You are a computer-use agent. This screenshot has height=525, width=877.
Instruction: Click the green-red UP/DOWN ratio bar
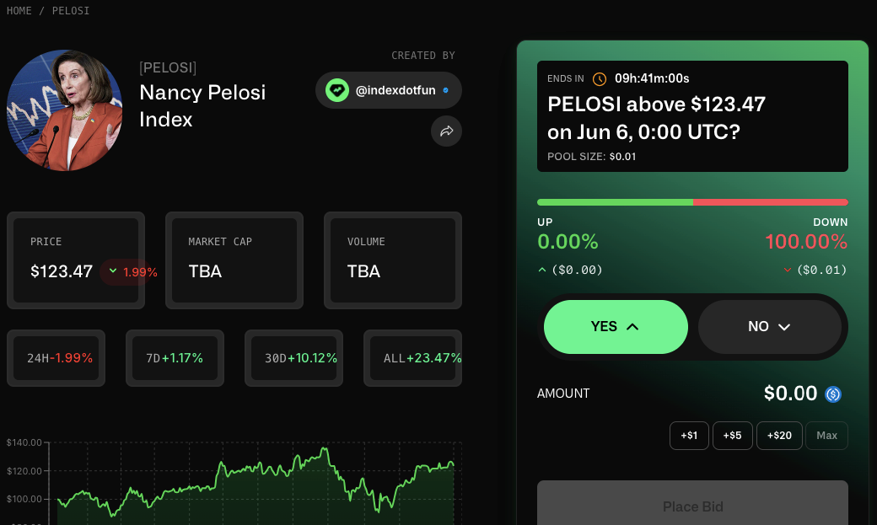point(692,202)
